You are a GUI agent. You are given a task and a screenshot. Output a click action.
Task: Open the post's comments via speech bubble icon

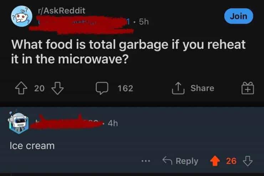(102, 88)
